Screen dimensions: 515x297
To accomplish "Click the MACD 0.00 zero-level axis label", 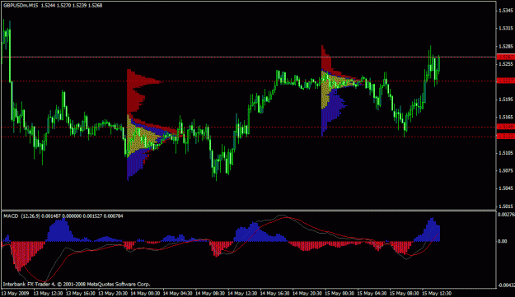I will point(503,241).
